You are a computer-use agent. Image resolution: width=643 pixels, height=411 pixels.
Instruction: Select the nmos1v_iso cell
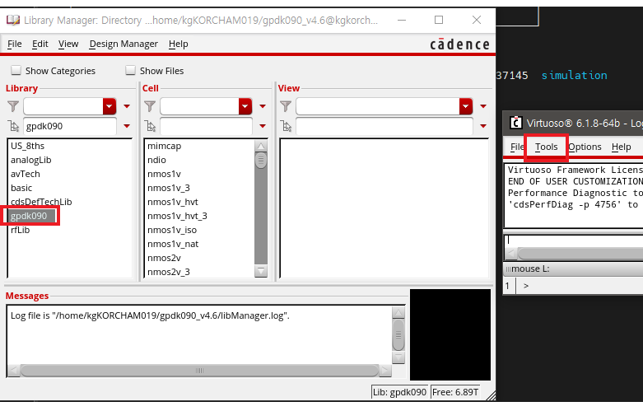[x=172, y=230]
